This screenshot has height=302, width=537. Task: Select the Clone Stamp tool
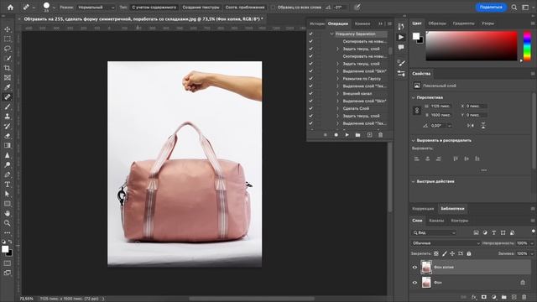click(8, 117)
